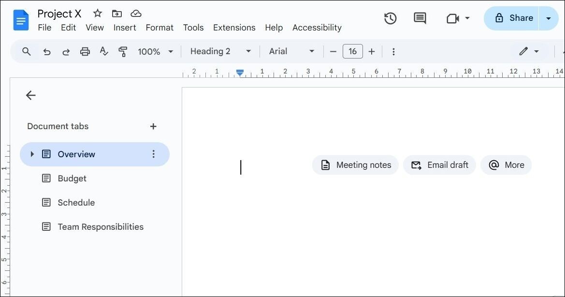Viewport: 565px width, 297px height.
Task: Open the search menus magnifier icon
Action: (x=26, y=52)
